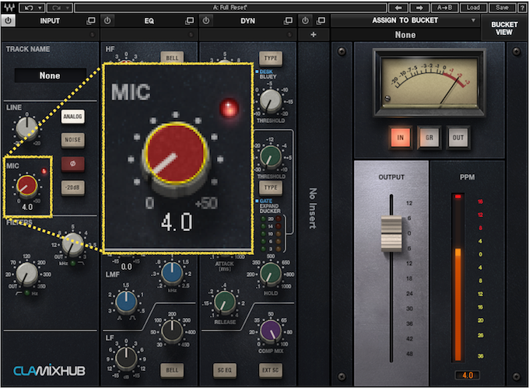The width and height of the screenshot is (529, 388).
Task: Toggle the INPUT section power button
Action: pyautogui.click(x=9, y=20)
